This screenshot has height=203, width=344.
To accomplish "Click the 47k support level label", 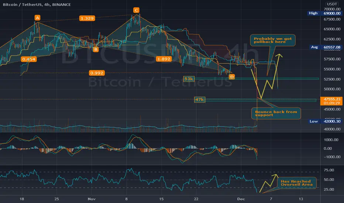I will (x=200, y=100).
